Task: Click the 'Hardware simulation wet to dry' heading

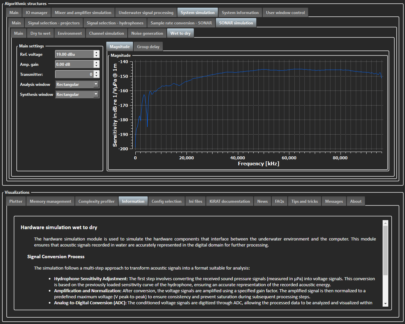Action: point(59,227)
